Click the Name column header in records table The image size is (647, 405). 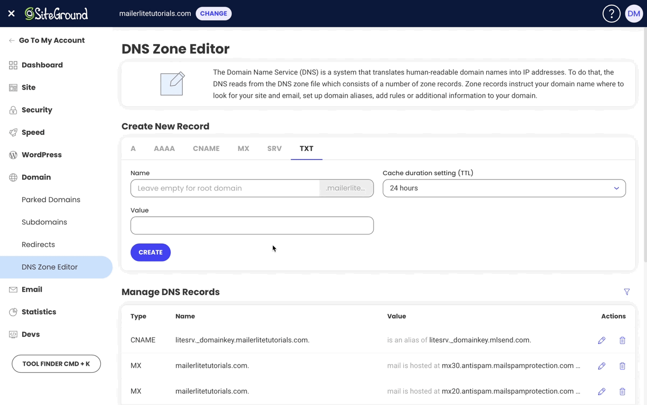(185, 317)
